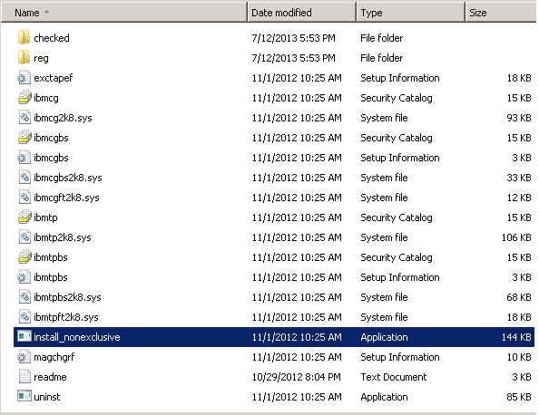Select the ibmcgbs2k8.sys file name

pos(68,178)
